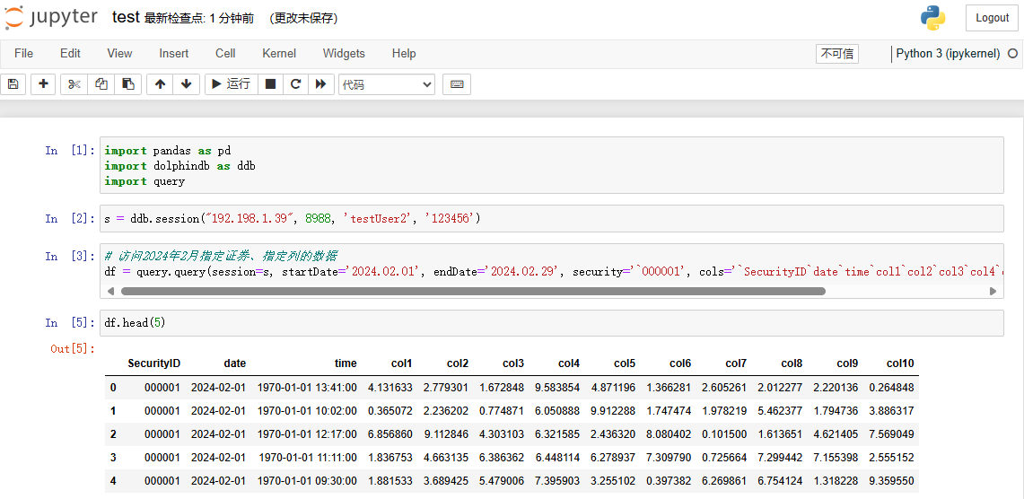Move selected cell up arrow
The height and width of the screenshot is (499, 1024).
point(160,84)
